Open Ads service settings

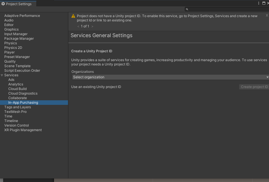11,80
